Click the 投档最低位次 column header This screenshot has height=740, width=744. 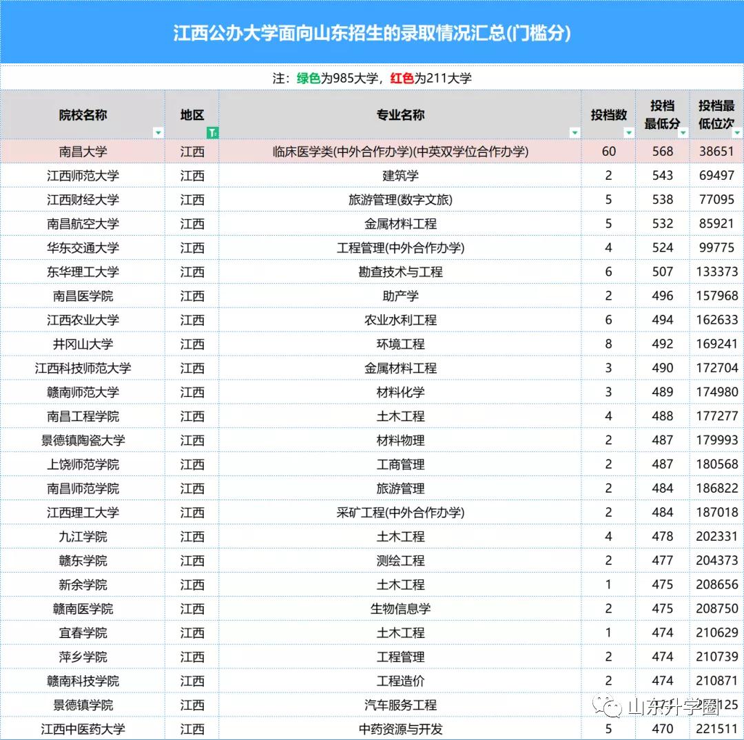717,115
